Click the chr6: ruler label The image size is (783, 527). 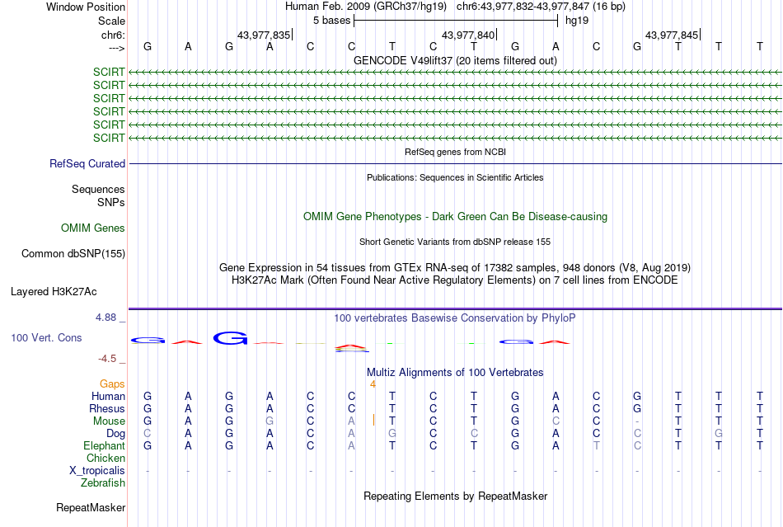click(113, 35)
